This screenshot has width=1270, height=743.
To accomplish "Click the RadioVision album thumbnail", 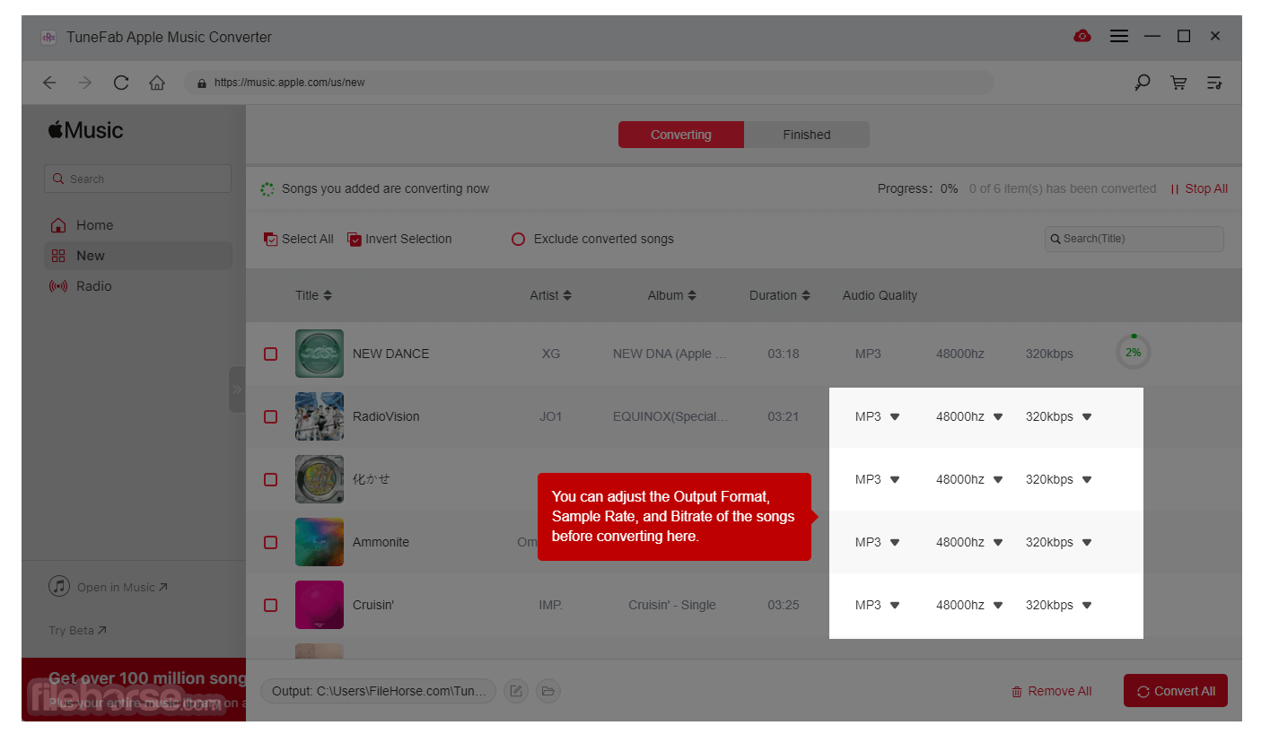I will [x=320, y=416].
